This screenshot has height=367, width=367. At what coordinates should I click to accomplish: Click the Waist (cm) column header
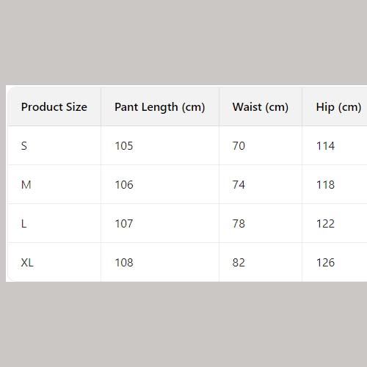point(261,107)
